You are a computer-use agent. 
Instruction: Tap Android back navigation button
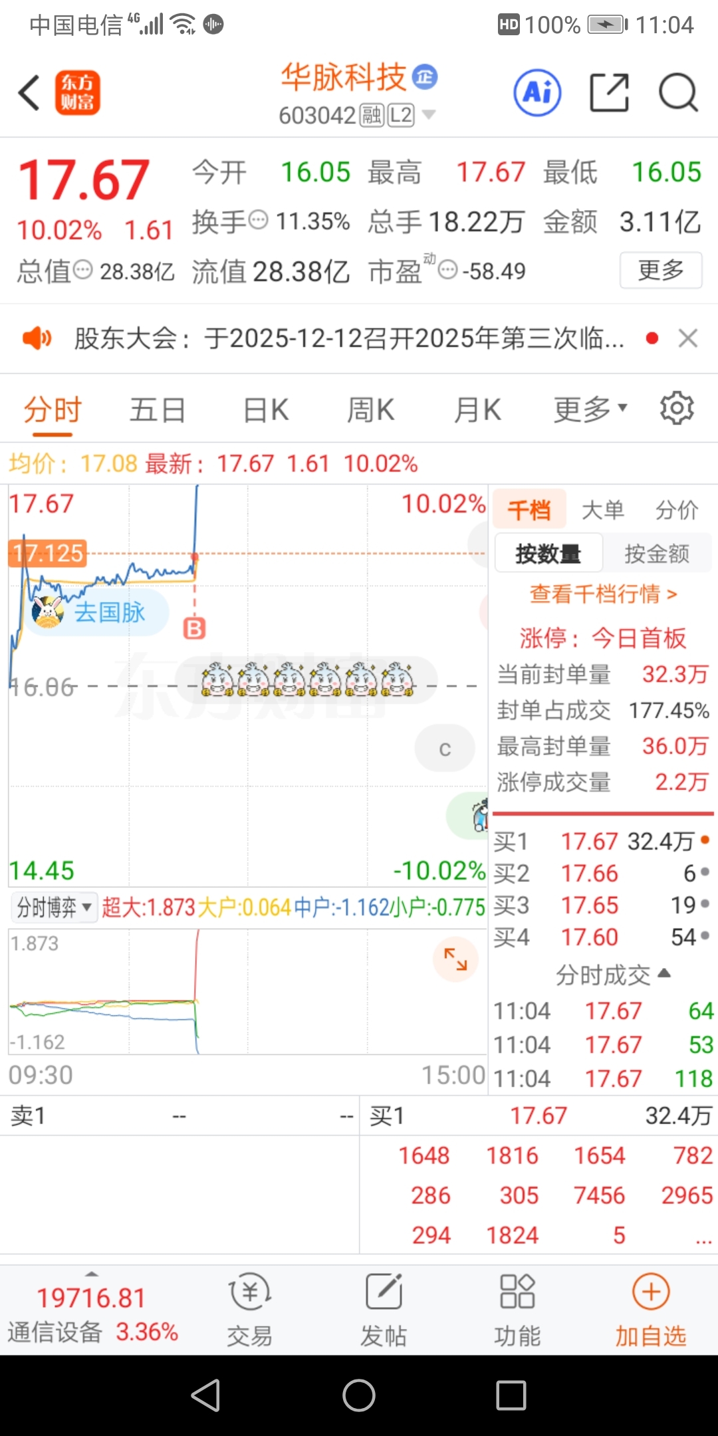coord(206,1395)
